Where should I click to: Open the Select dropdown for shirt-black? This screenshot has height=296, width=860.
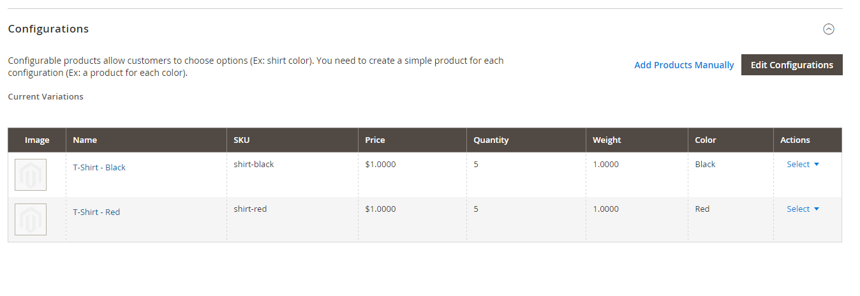tap(803, 164)
